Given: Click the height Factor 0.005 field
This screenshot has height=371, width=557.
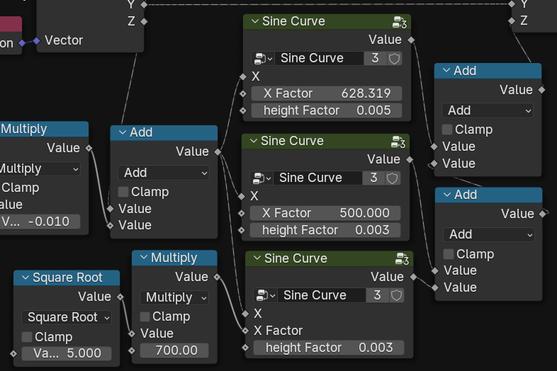Looking at the screenshot, I should click(326, 110).
